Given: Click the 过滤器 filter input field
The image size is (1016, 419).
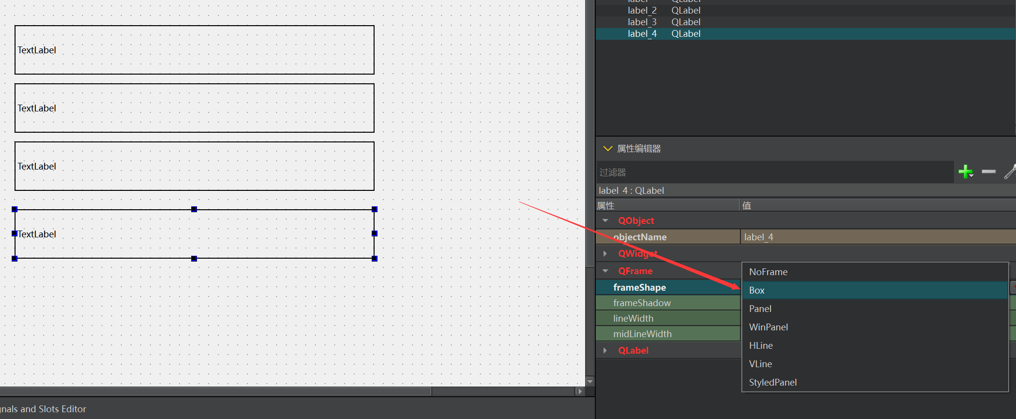Looking at the screenshot, I should point(775,172).
